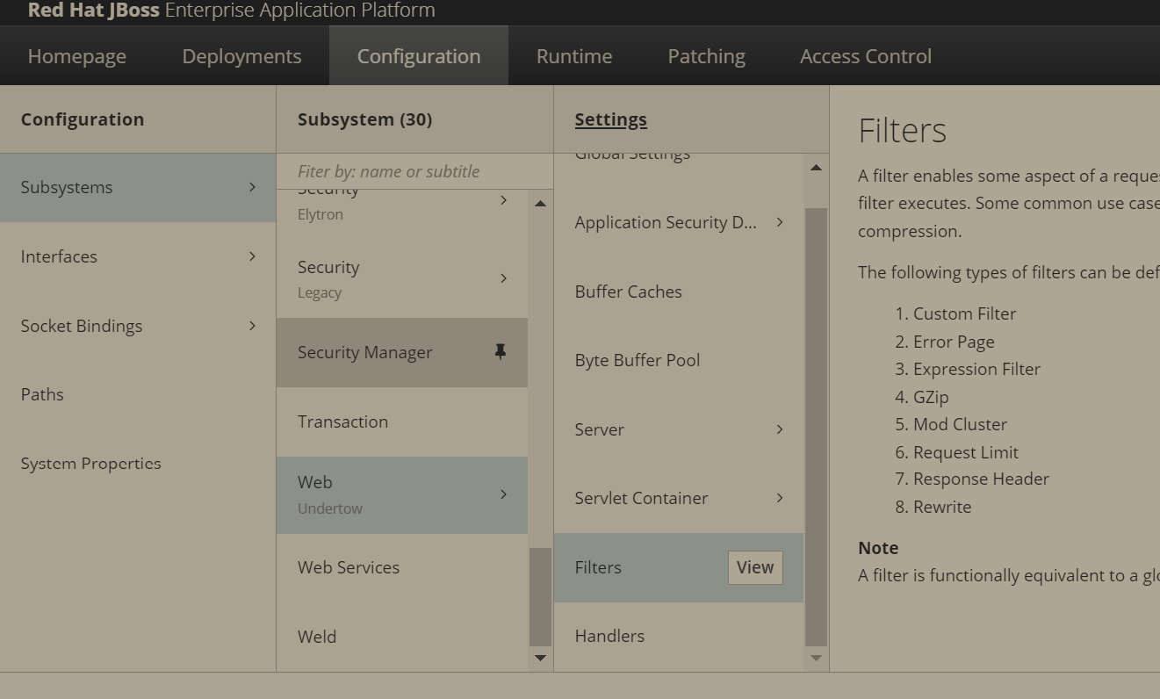This screenshot has height=699, width=1160.
Task: Open Buffer Caches setting
Action: (679, 292)
